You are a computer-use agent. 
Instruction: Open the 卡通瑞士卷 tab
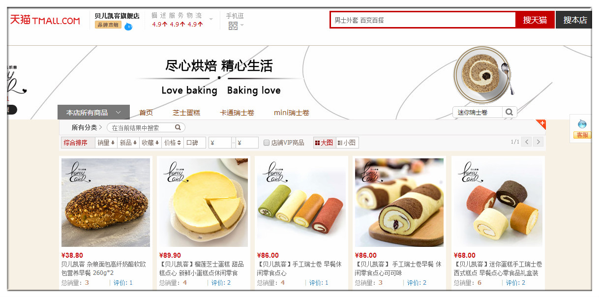237,113
